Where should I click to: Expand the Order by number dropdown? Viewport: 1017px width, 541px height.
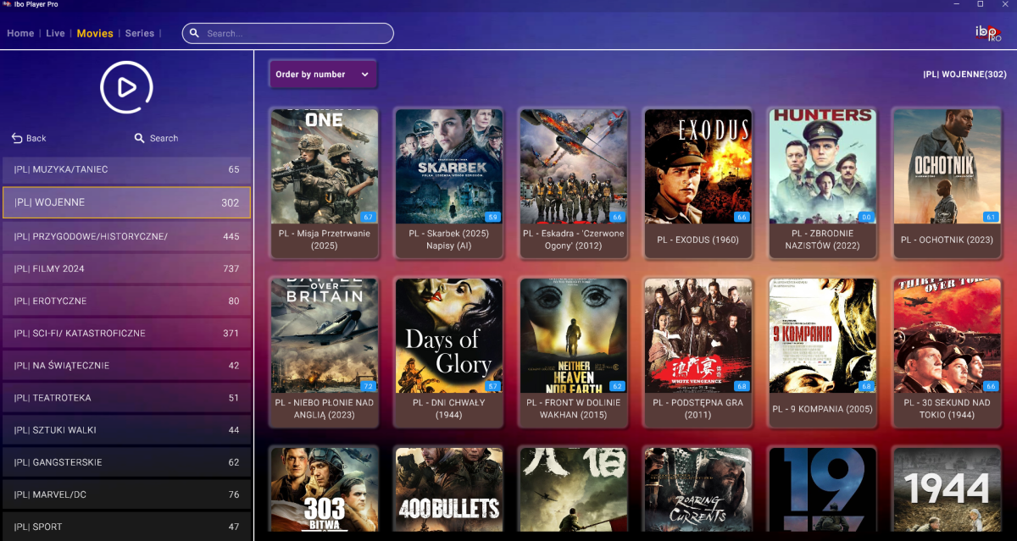323,75
